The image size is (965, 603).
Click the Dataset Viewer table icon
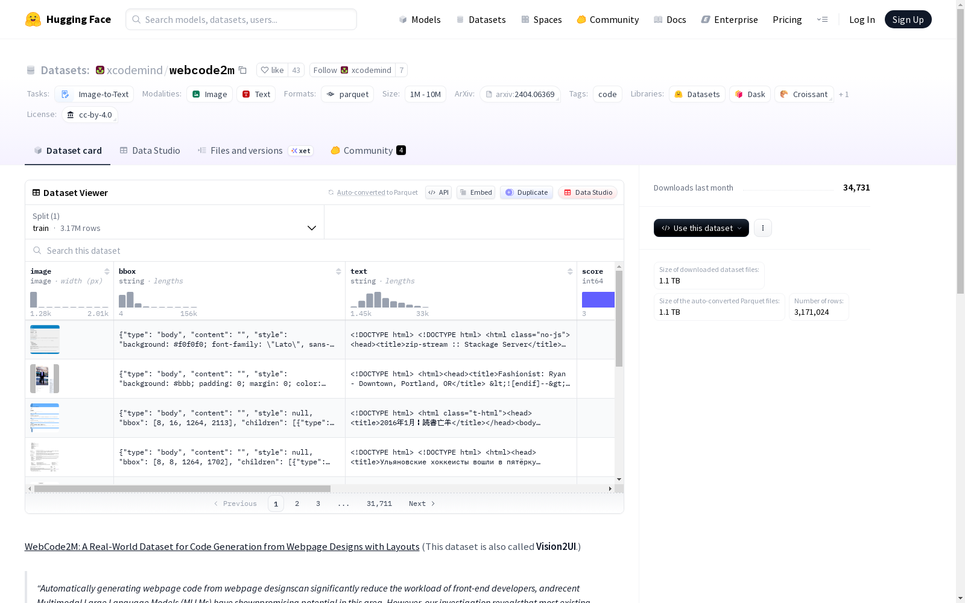coord(36,192)
